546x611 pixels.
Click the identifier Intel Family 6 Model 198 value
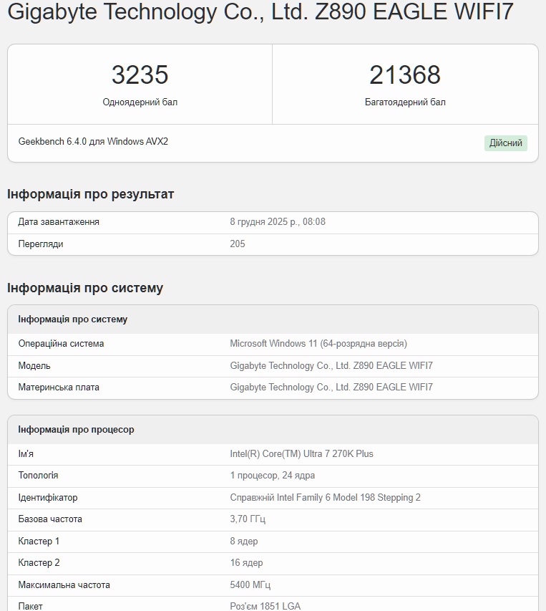325,498
